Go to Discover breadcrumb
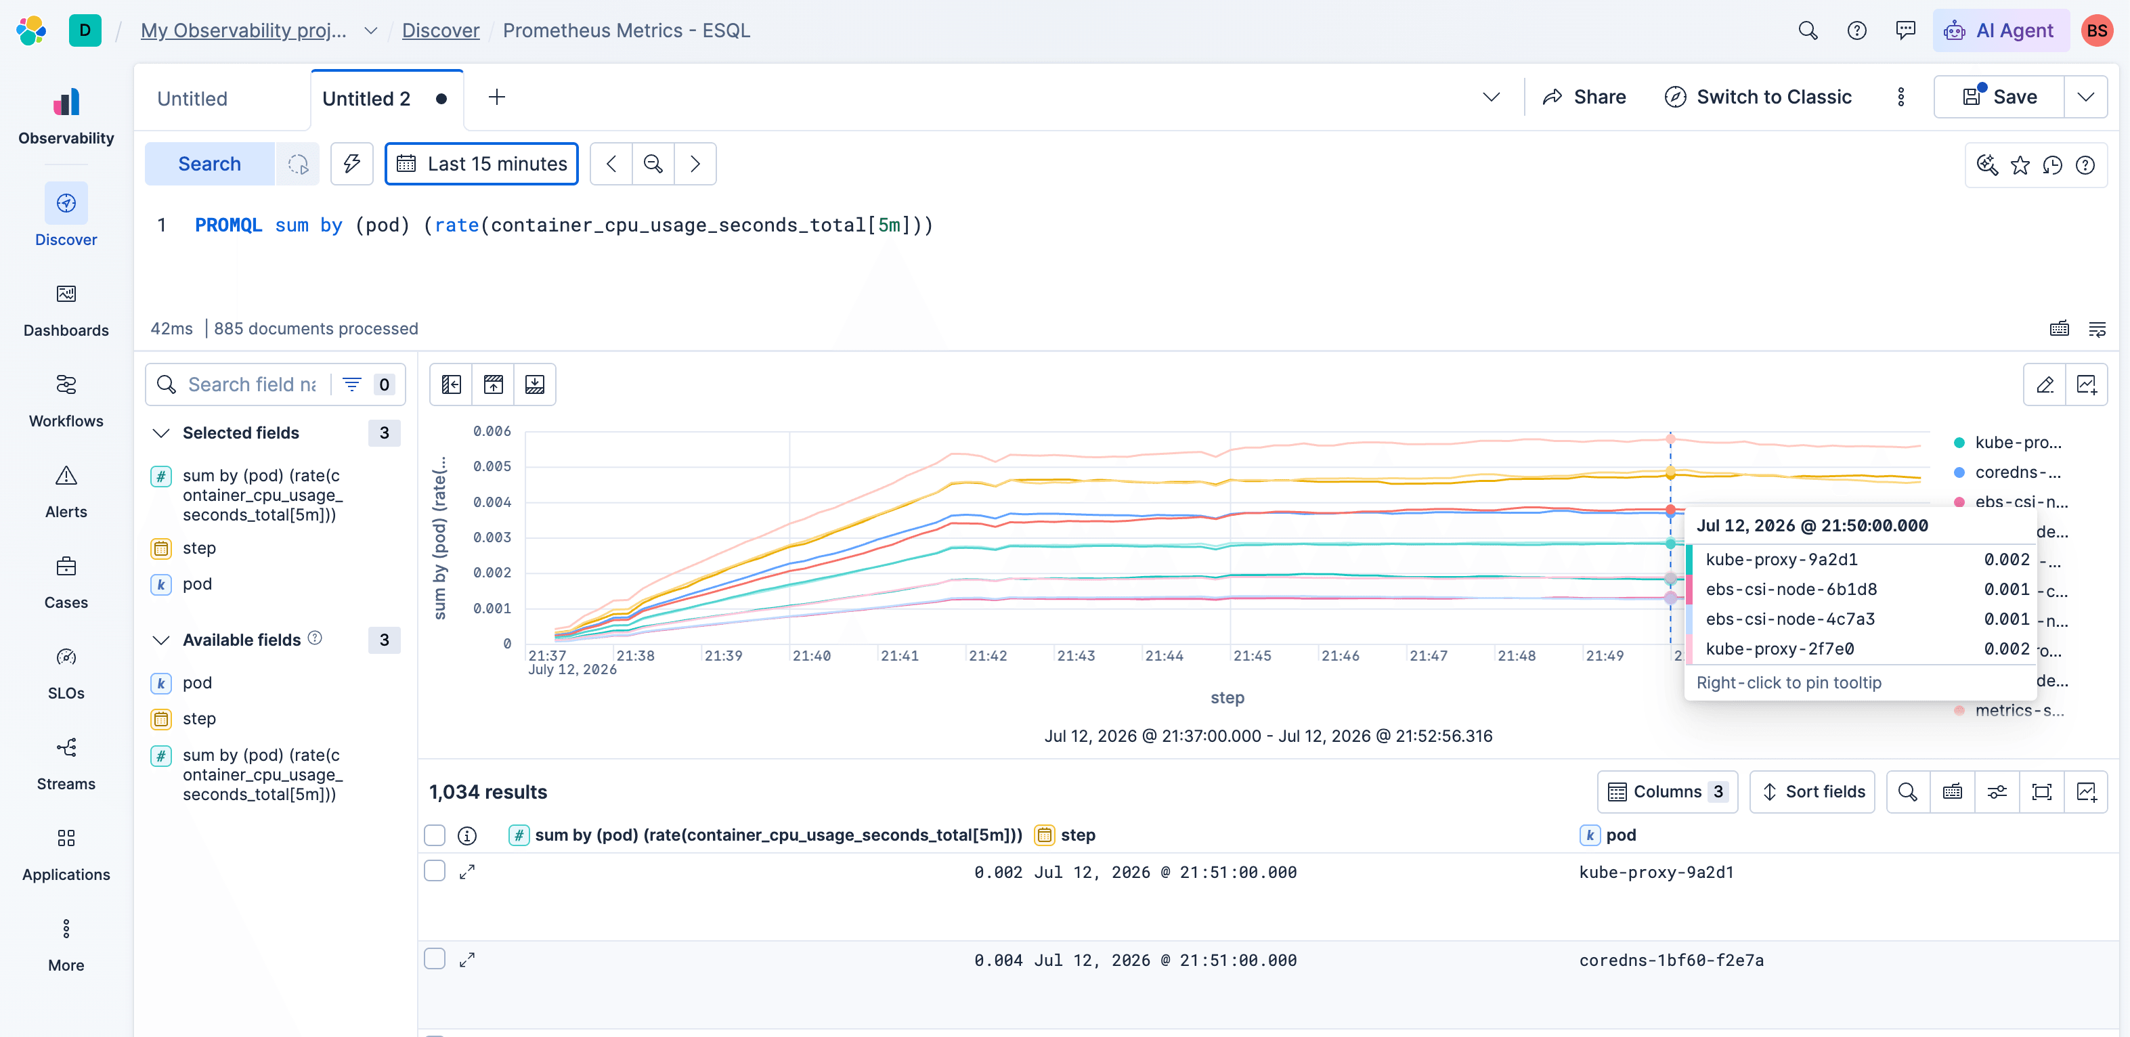 (x=441, y=30)
